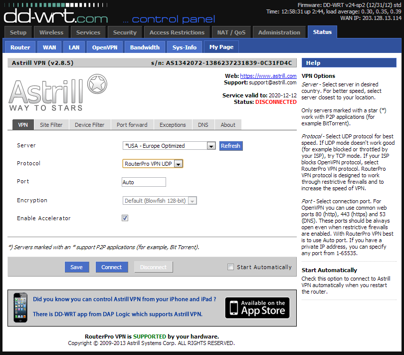Expand the Protocol RouterPro VPN UDP dropdown
Image resolution: width=404 pixels, height=355 pixels.
tap(153, 164)
